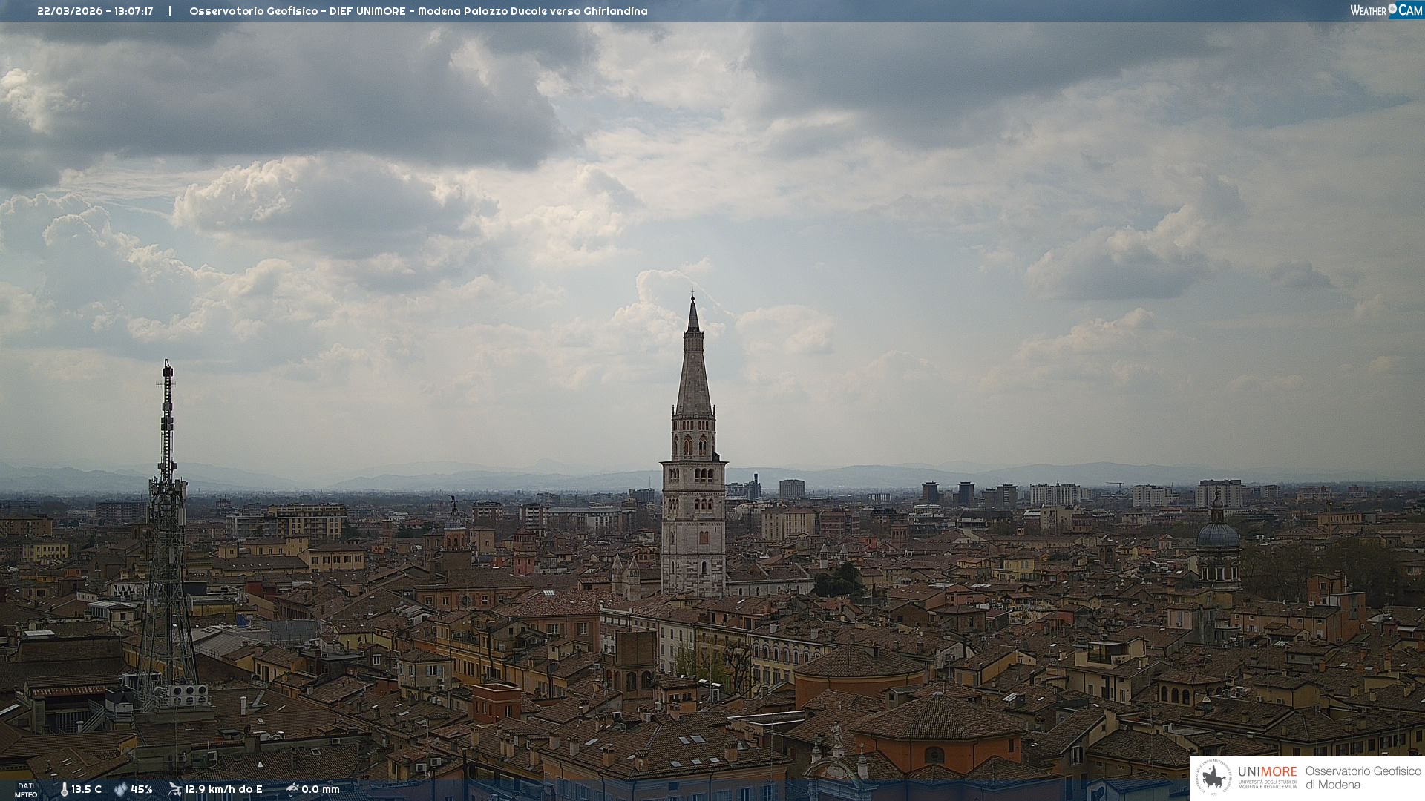Click the 0.0 mm rainfall value

(x=321, y=790)
